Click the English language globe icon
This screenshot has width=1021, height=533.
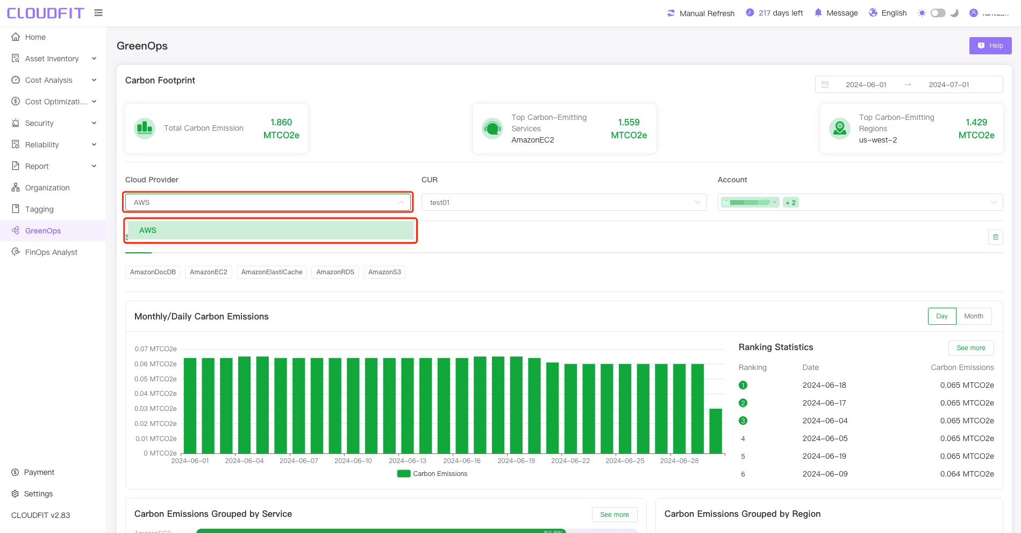pyautogui.click(x=873, y=12)
